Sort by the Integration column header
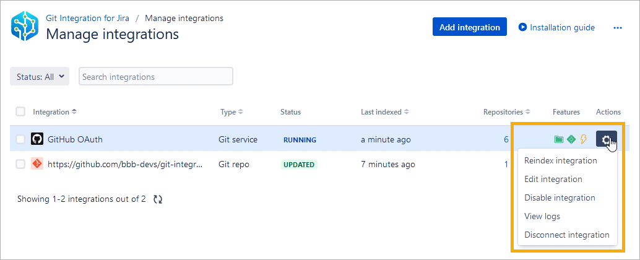 [54, 111]
